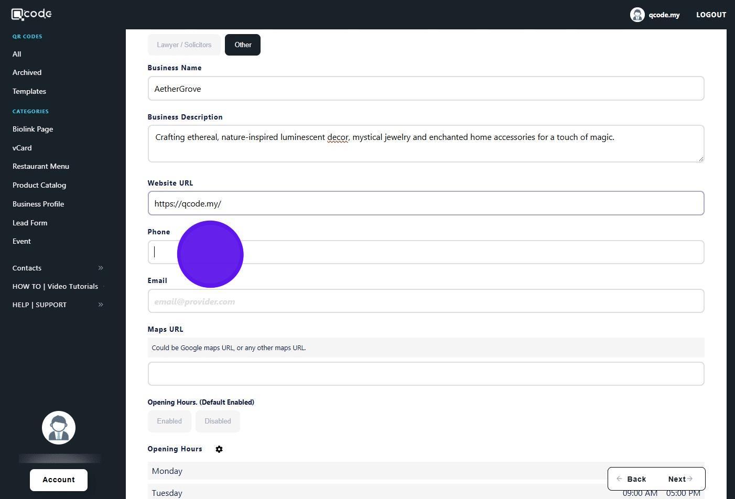Click the Next button

click(680, 479)
